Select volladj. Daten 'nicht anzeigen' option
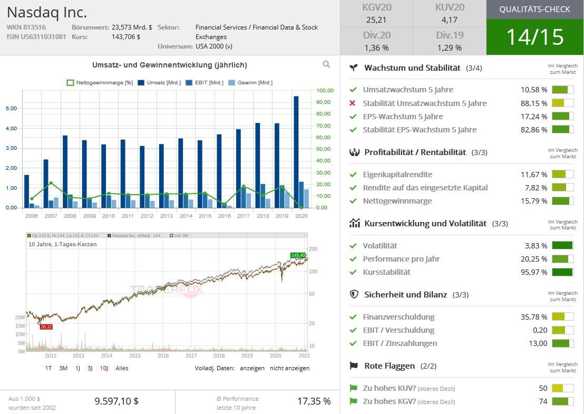 (x=290, y=368)
